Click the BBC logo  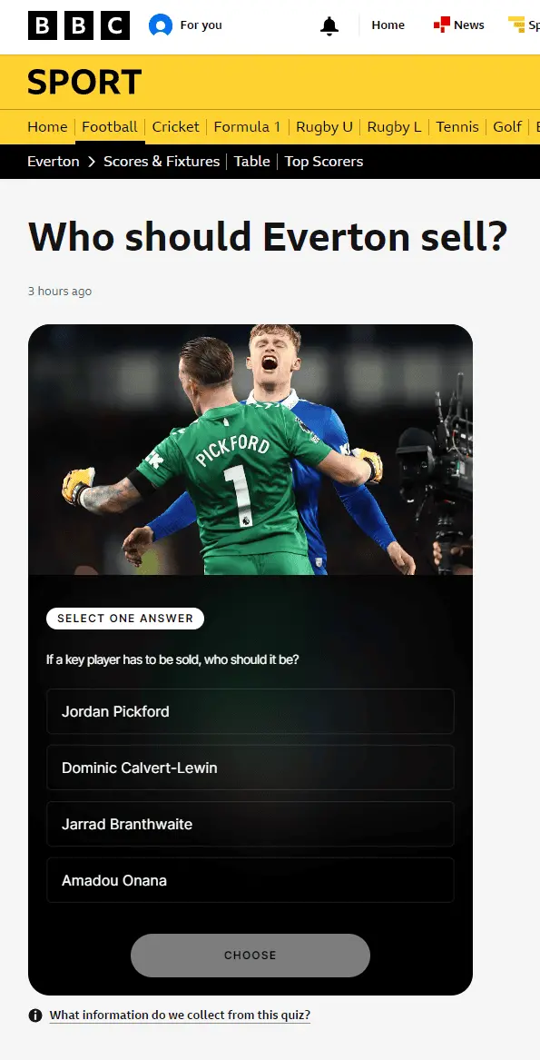point(78,25)
